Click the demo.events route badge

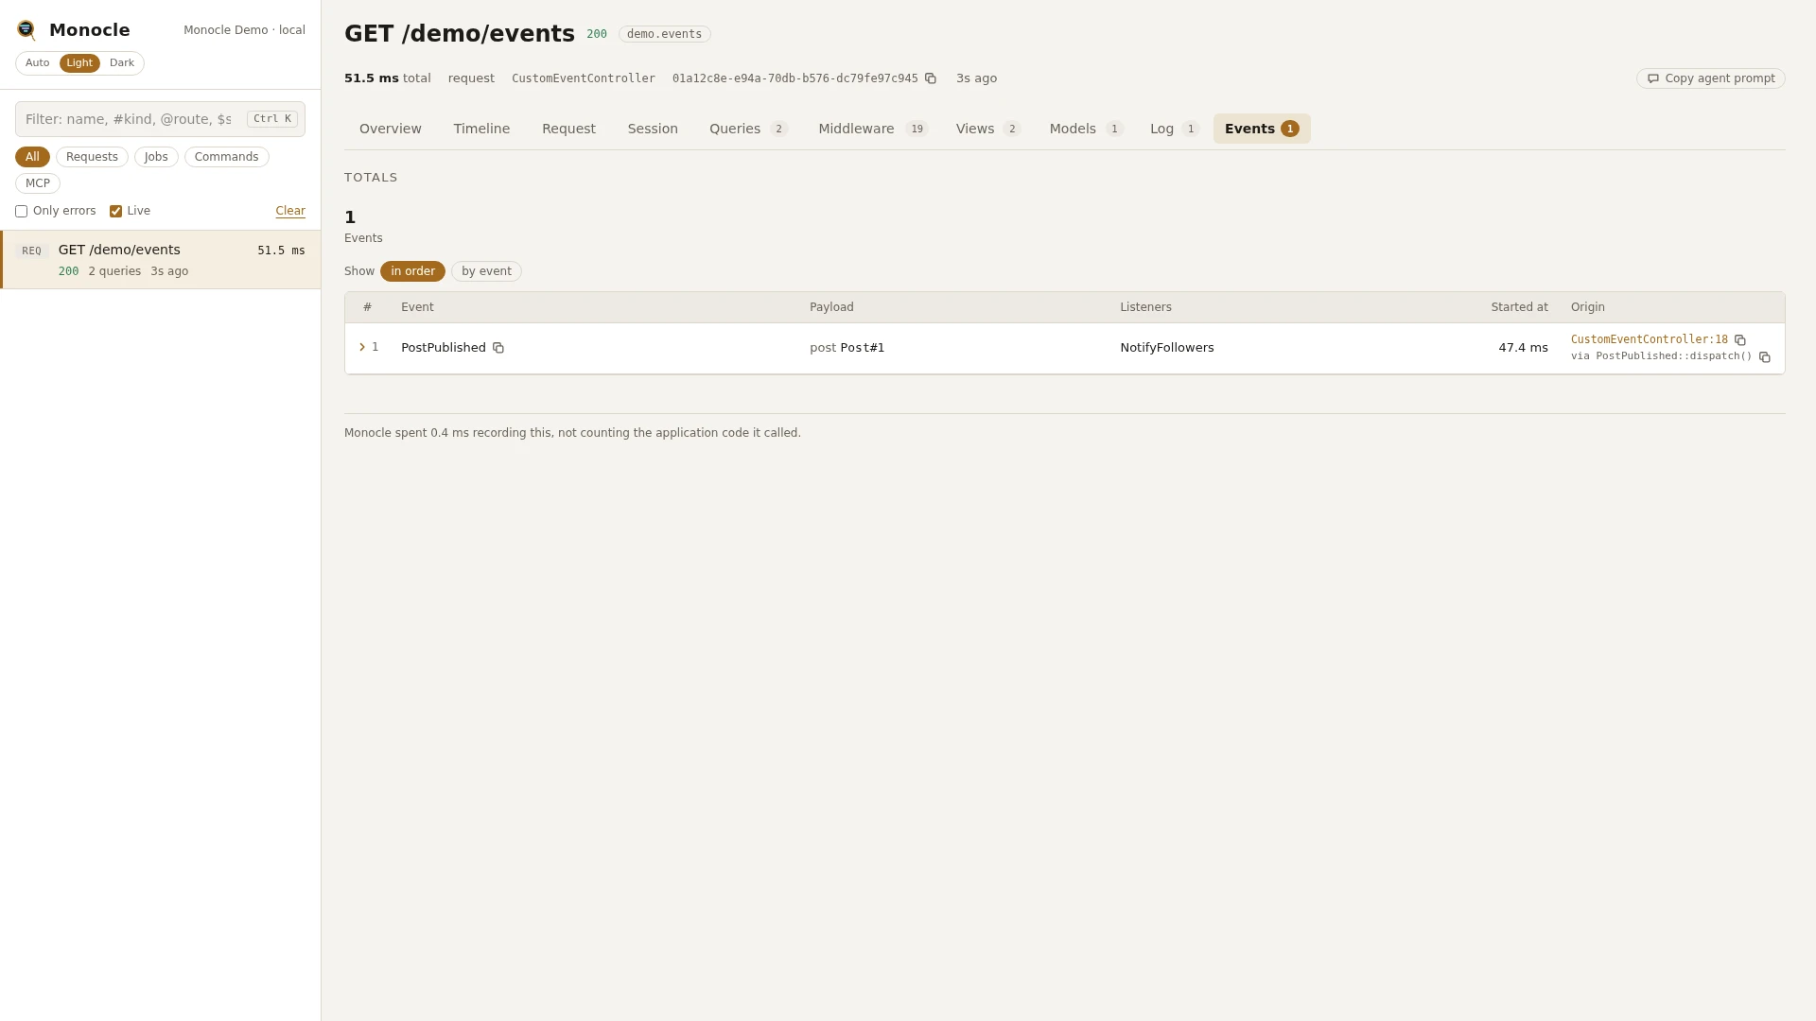[x=665, y=34]
